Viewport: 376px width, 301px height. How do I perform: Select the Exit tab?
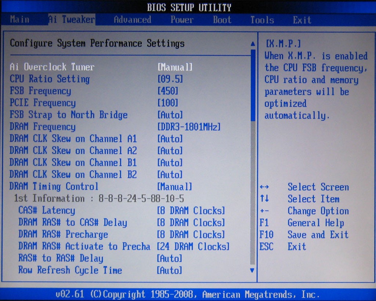pos(302,20)
